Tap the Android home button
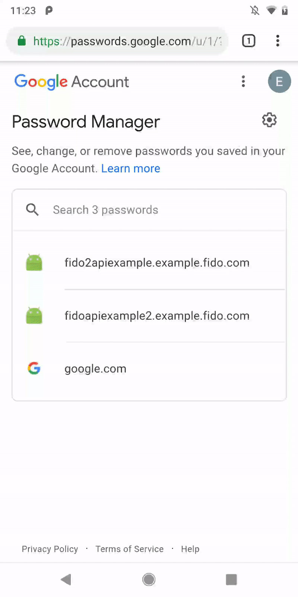298x597 pixels. tap(149, 579)
